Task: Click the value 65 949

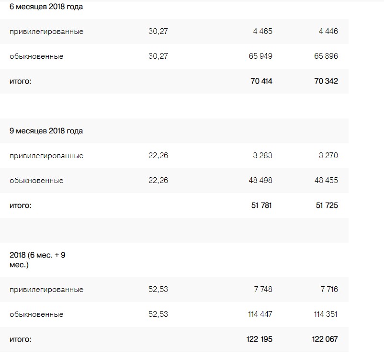Action: pyautogui.click(x=260, y=56)
